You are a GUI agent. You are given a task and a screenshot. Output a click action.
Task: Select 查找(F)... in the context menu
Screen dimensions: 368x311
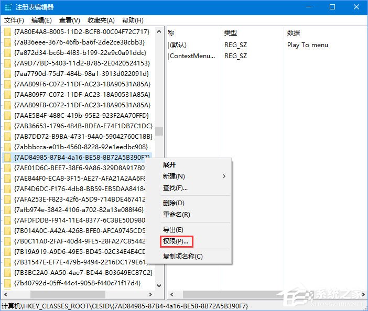click(175, 188)
